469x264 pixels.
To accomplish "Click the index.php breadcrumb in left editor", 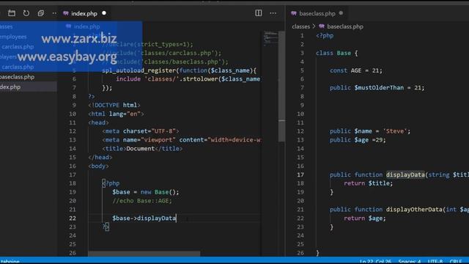I will [83, 26].
